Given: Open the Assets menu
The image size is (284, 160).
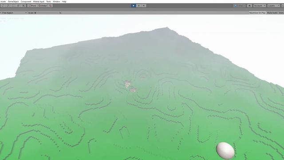Looking at the screenshot, I should point(3,1).
